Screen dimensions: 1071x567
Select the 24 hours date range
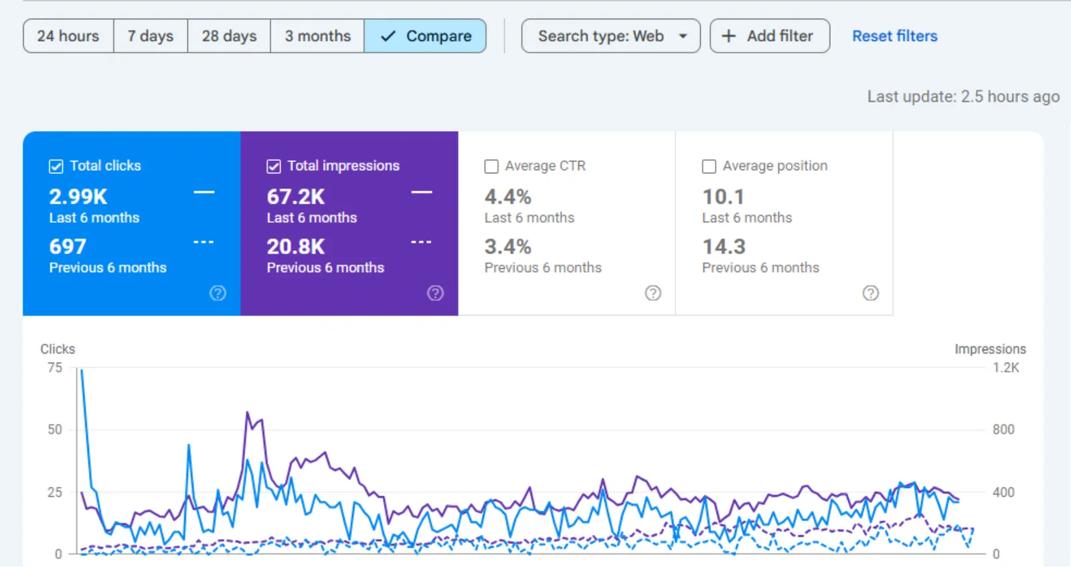point(68,36)
